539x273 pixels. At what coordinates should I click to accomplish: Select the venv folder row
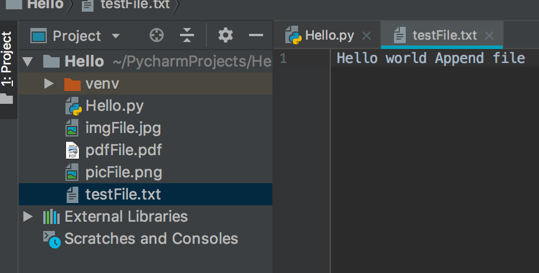coord(146,83)
